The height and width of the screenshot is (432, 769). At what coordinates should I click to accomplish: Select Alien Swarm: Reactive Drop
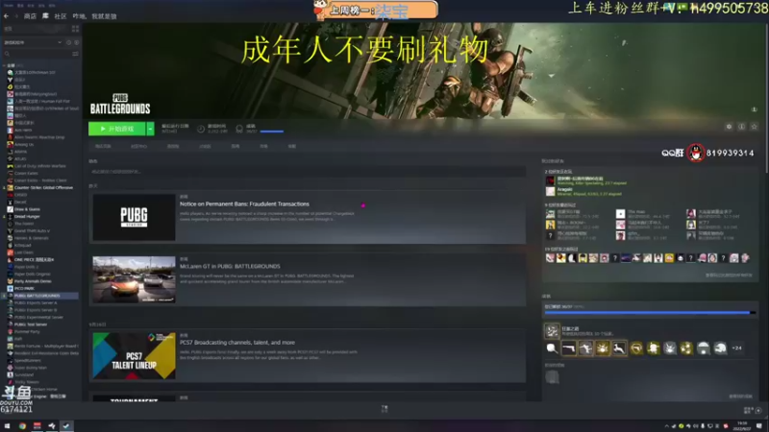39,137
